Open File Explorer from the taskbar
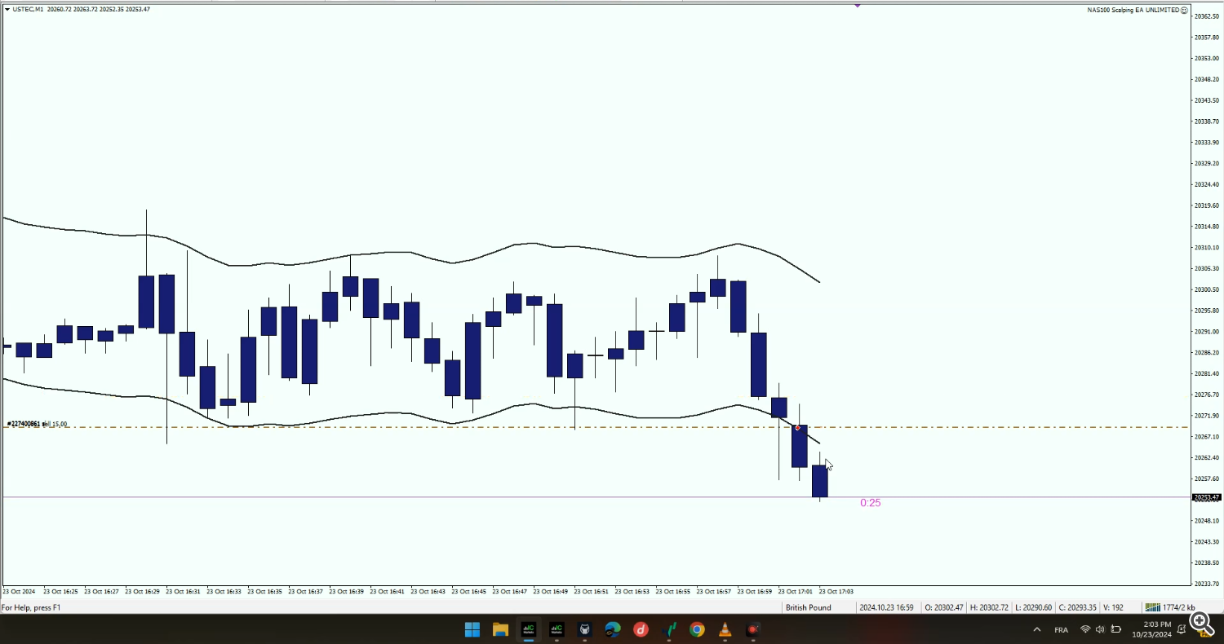 [x=500, y=629]
